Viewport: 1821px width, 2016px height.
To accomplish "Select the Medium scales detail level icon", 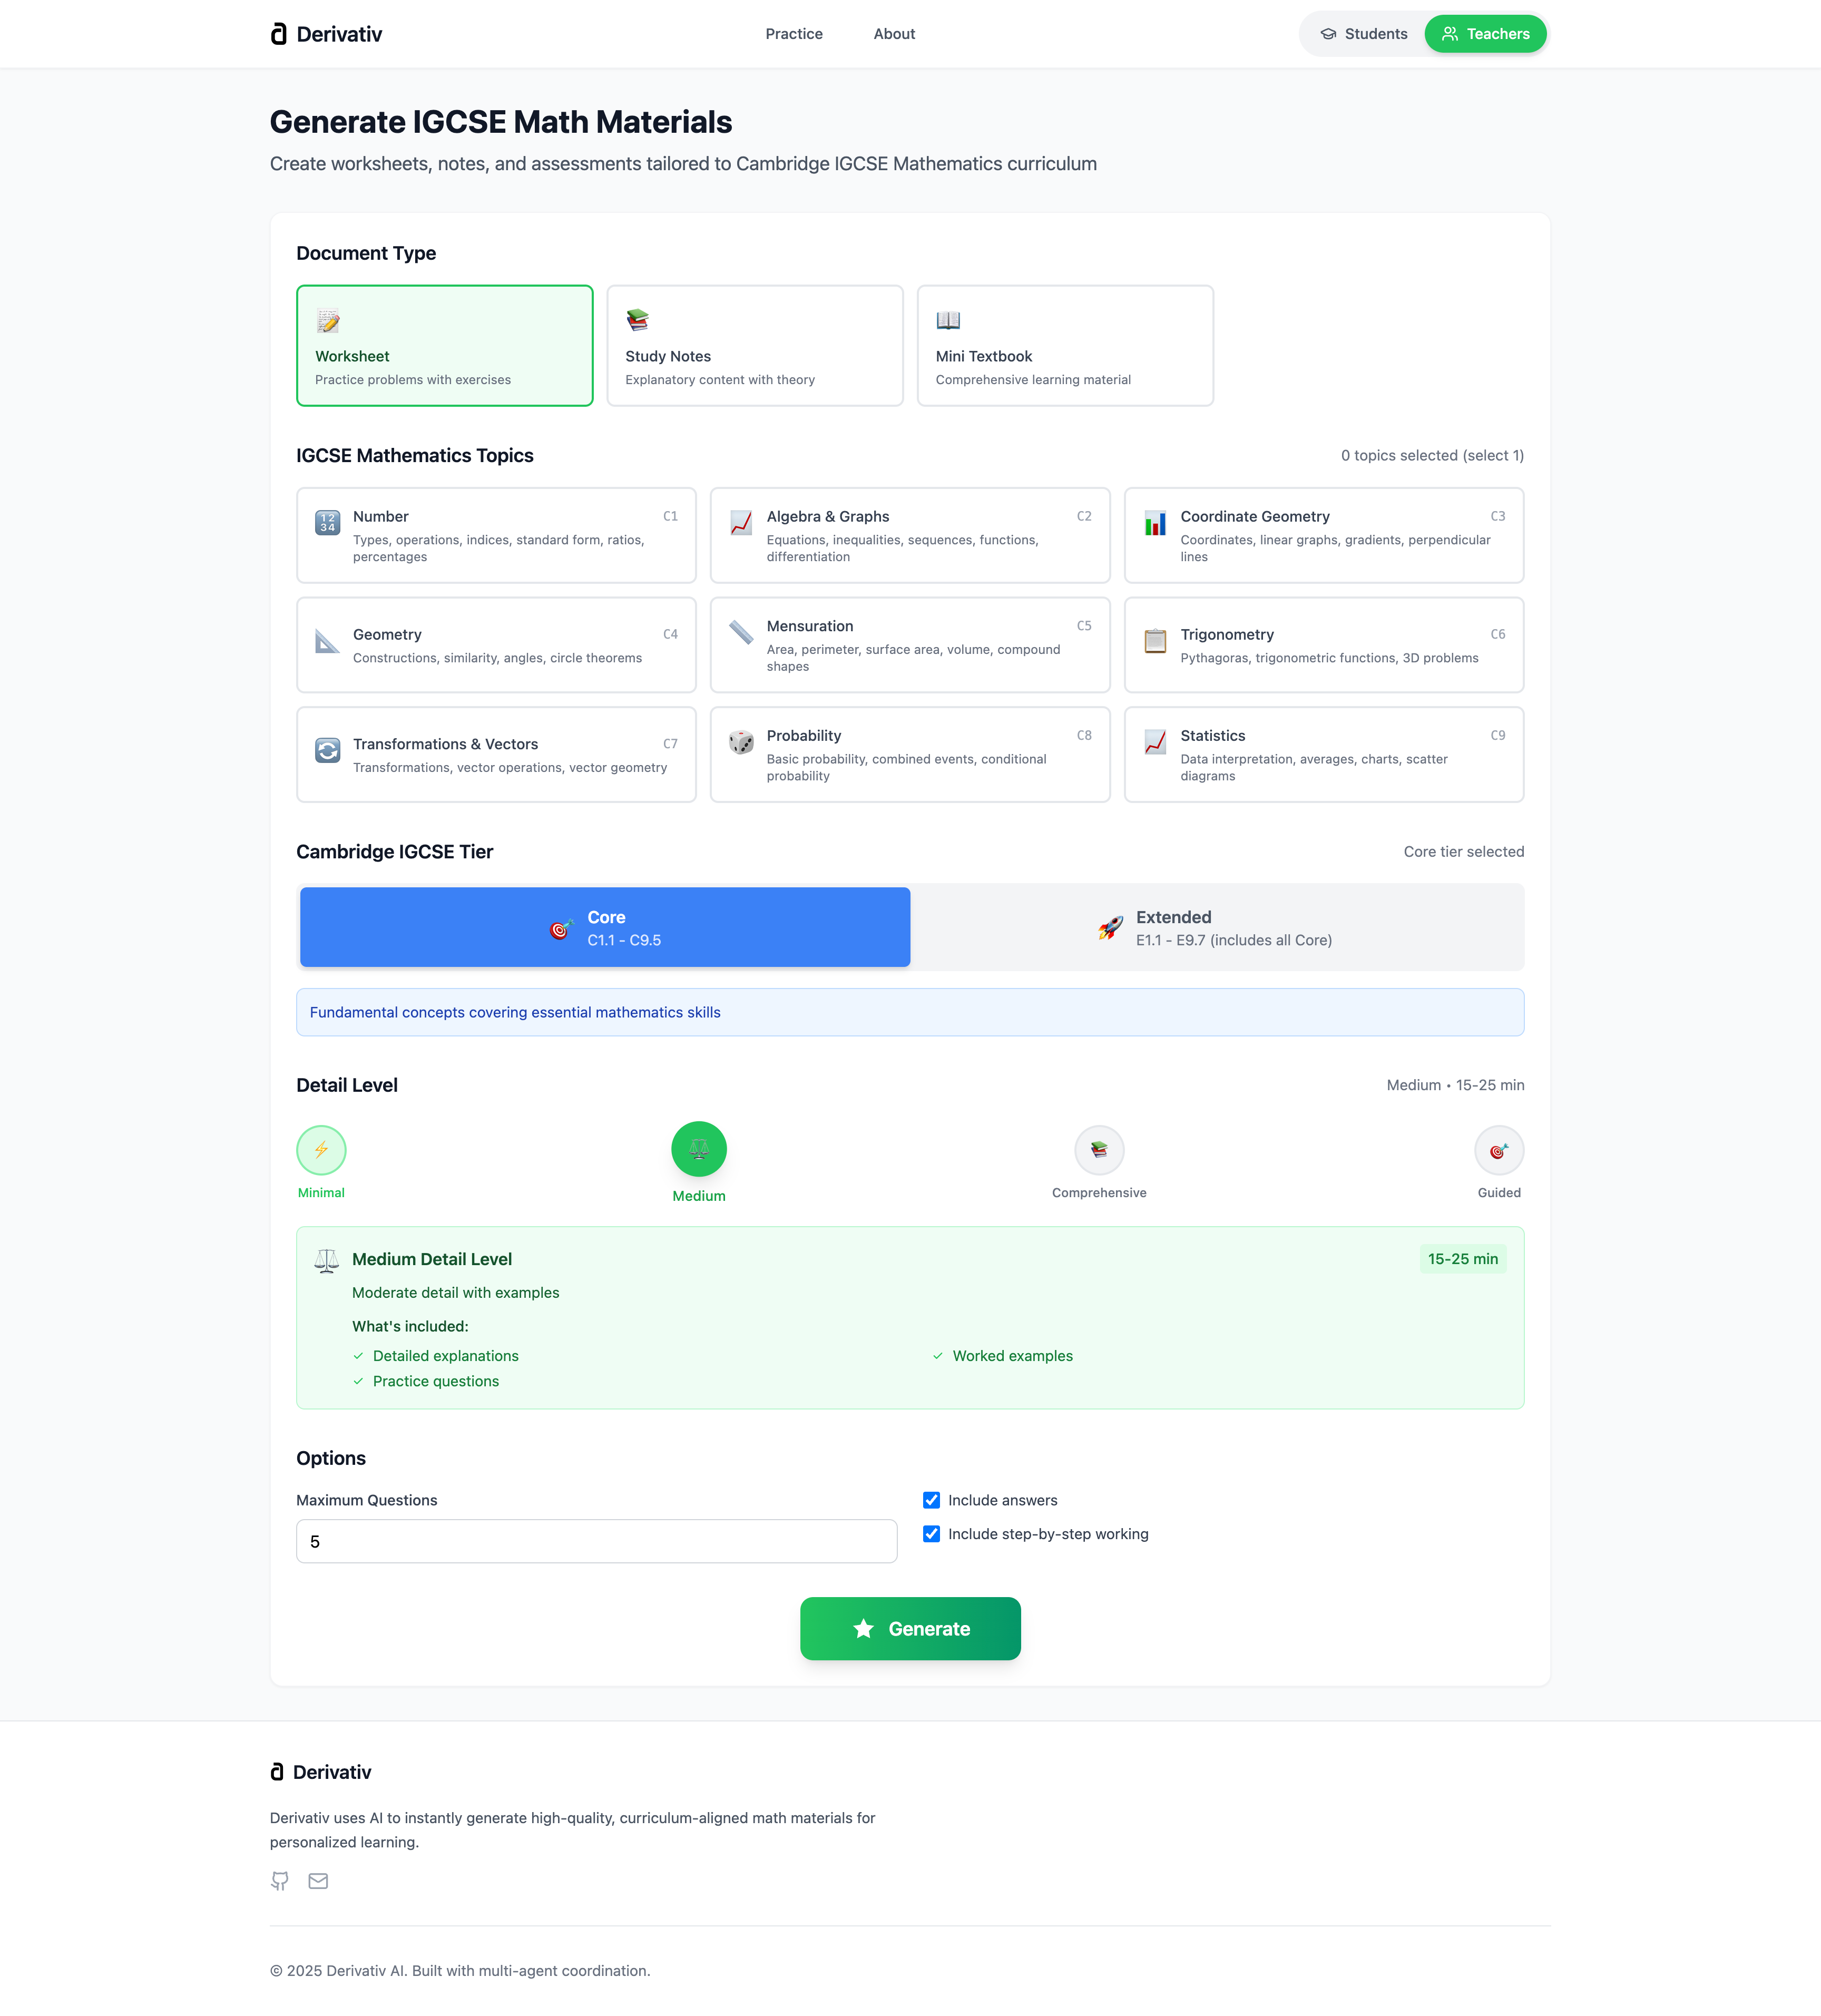I will (x=699, y=1149).
